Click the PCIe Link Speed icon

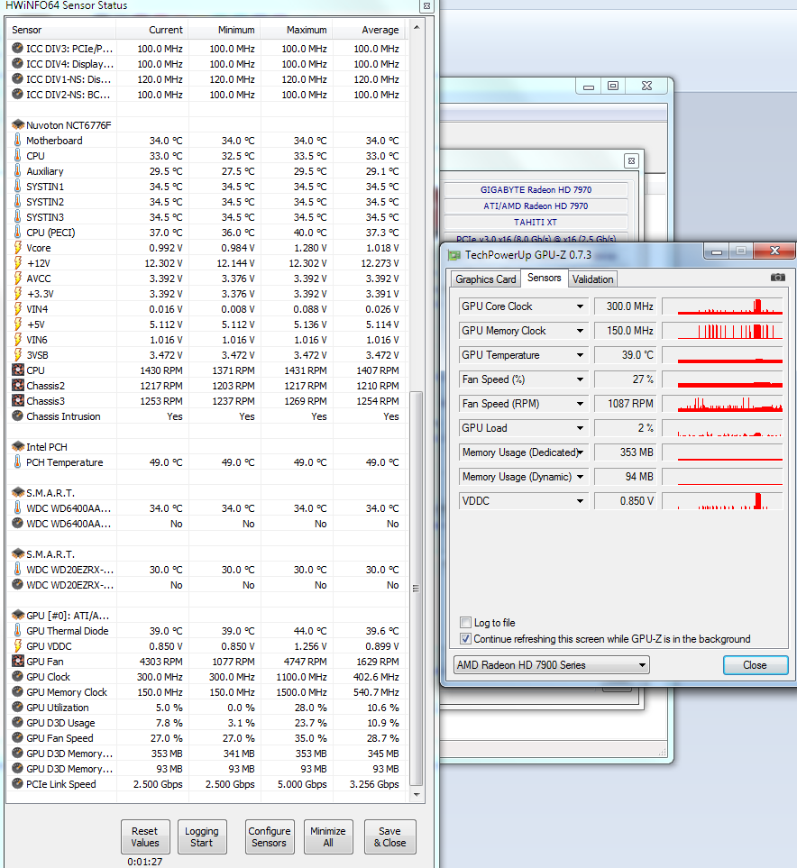point(18,784)
